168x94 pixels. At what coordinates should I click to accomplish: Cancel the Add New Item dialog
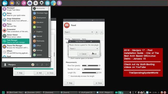click(x=83, y=54)
